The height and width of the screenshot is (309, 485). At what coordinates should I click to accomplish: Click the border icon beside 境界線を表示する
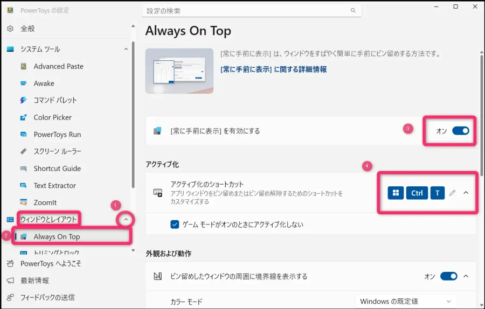[x=158, y=276]
